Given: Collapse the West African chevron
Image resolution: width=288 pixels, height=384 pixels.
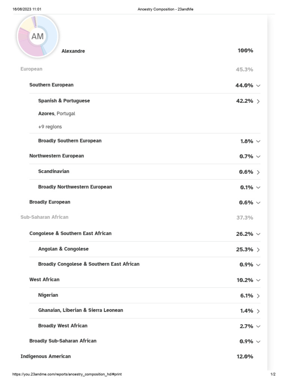Looking at the screenshot, I should (x=258, y=280).
